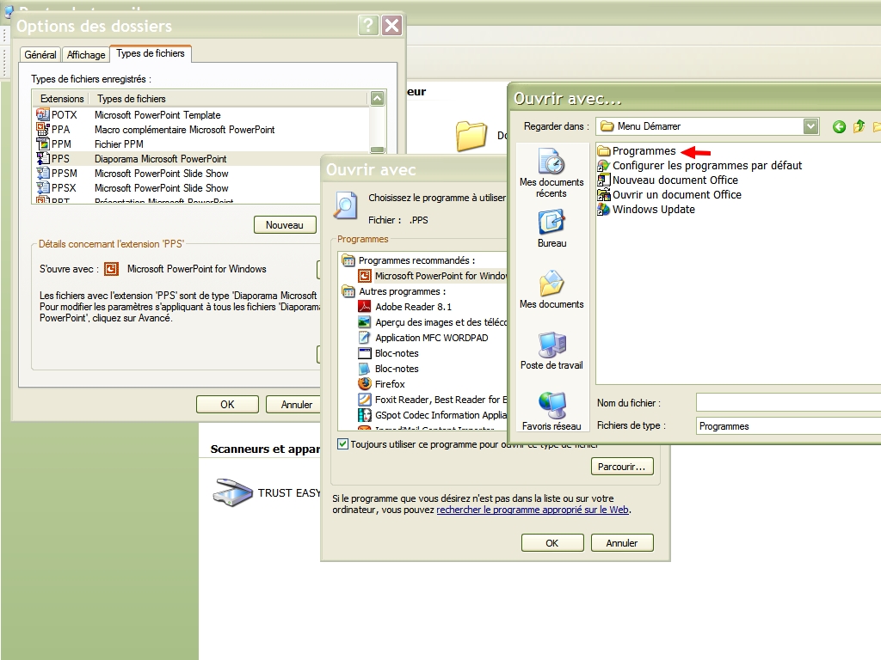Choose Adobe Reader 8.1 program

click(413, 307)
